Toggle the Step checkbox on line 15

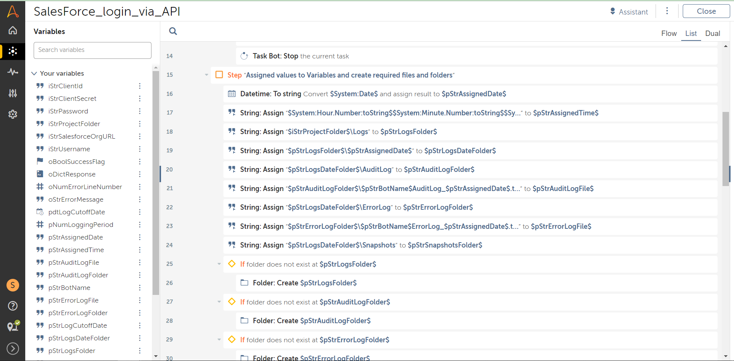pyautogui.click(x=219, y=74)
